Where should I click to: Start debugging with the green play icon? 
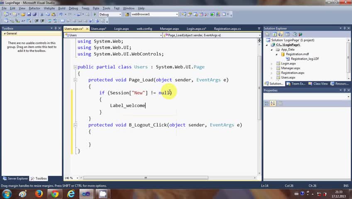pos(95,15)
